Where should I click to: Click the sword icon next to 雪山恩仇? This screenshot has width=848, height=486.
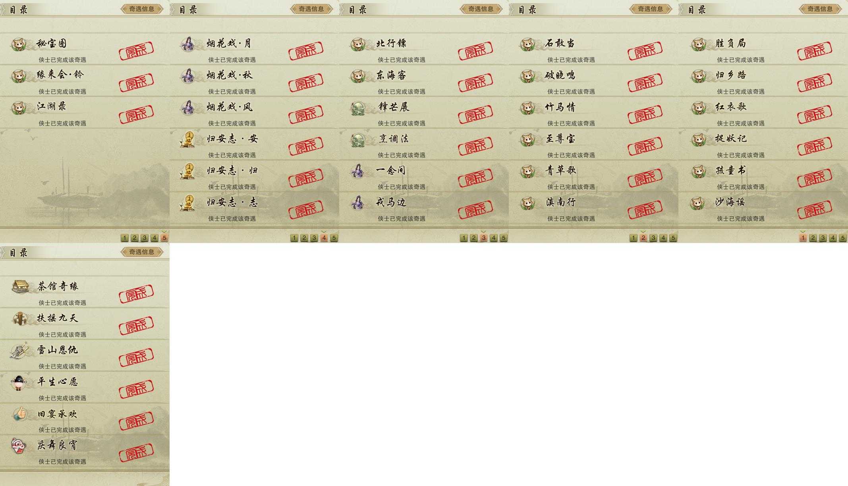pyautogui.click(x=19, y=351)
